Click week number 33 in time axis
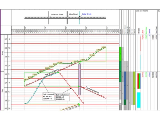Image resolution: width=160 pixels, height=120 pixels. (x=6, y=48)
